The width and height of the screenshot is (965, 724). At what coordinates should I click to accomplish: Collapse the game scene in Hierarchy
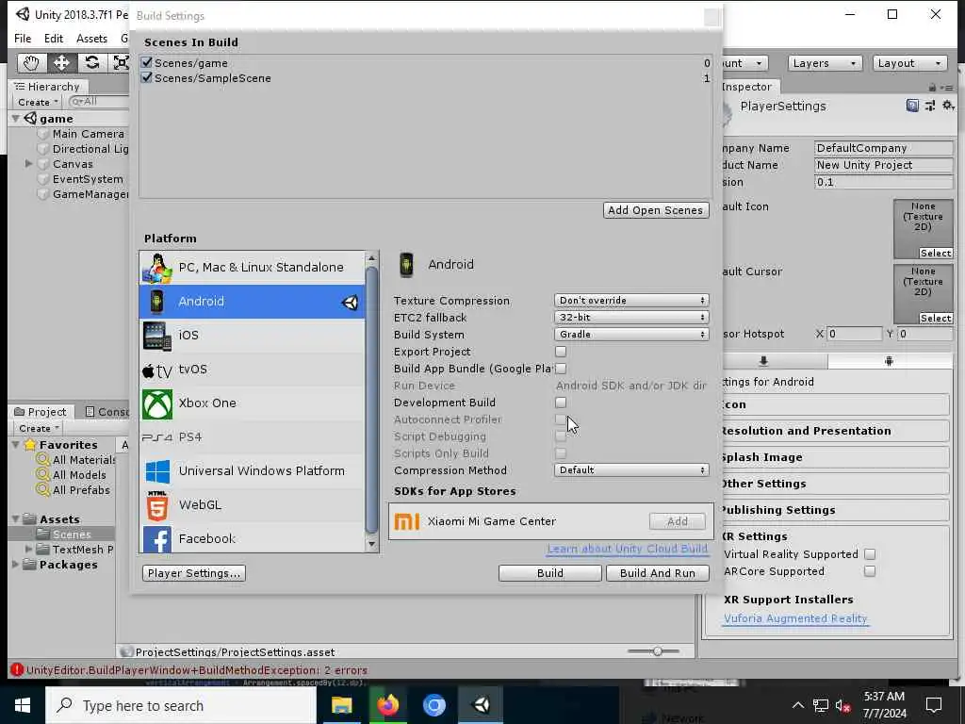point(16,118)
